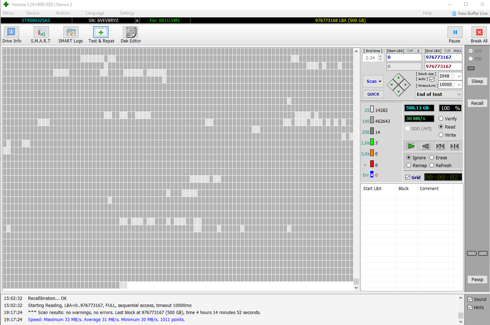The image size is (490, 325).
Task: Open the End of test dropdown
Action: [459, 95]
